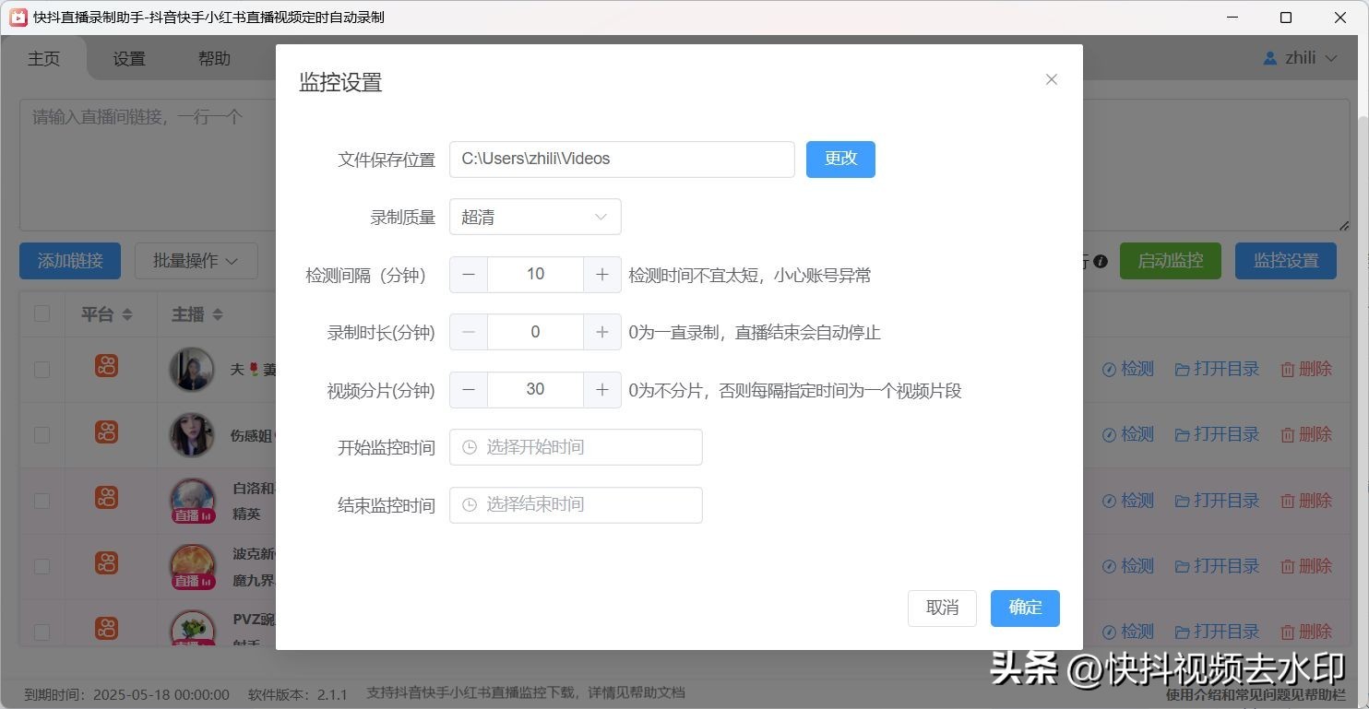Click the 更改 button for save location
The height and width of the screenshot is (709, 1369).
[x=840, y=159]
